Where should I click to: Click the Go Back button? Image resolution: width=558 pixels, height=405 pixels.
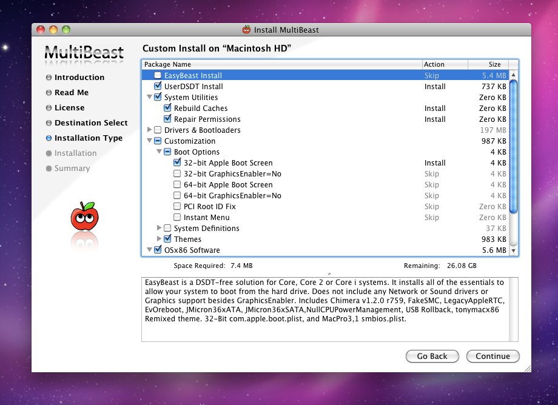(432, 356)
